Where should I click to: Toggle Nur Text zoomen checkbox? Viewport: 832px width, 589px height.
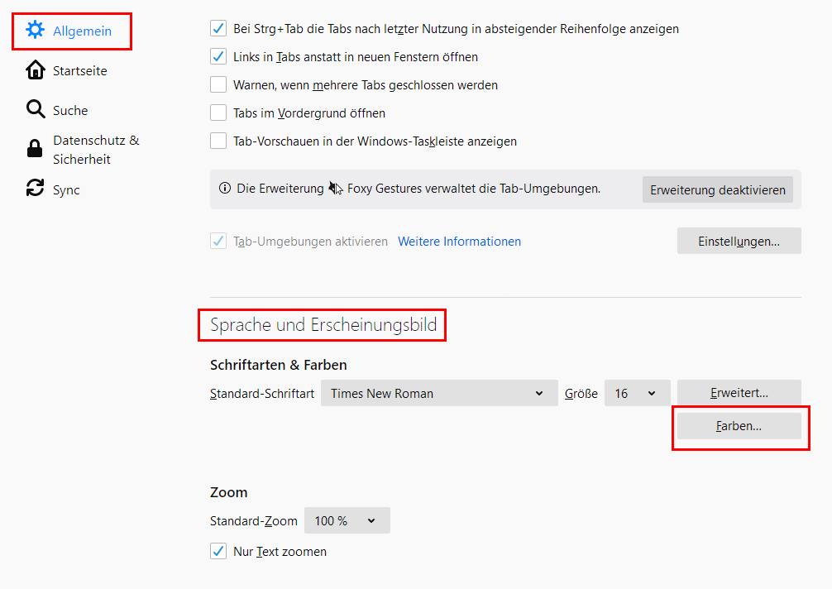(218, 551)
